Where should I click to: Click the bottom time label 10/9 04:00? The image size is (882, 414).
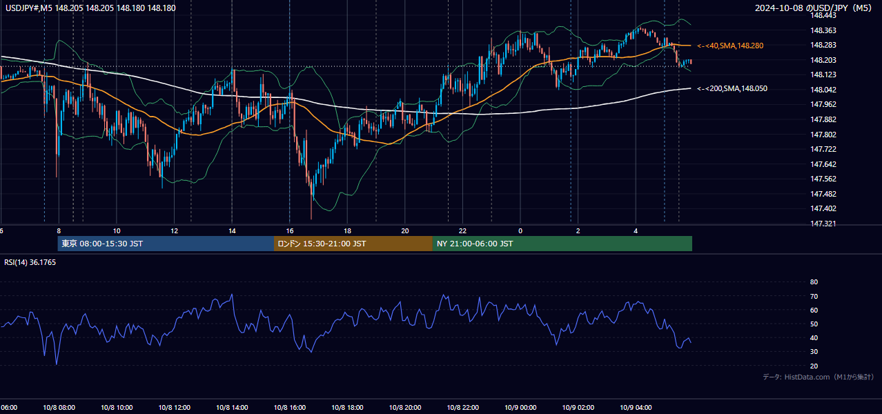[x=636, y=407]
